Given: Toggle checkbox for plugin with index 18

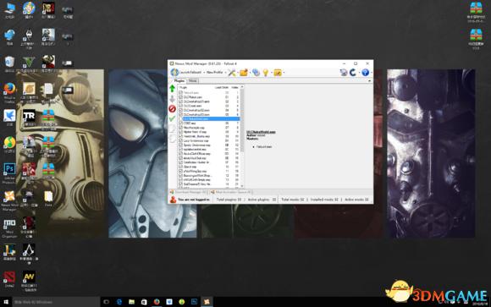Looking at the screenshot, I should point(180,171).
